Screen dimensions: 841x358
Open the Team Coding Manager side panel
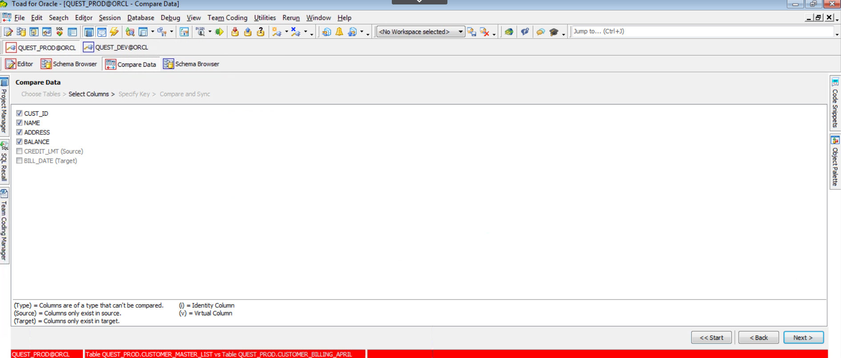point(4,225)
